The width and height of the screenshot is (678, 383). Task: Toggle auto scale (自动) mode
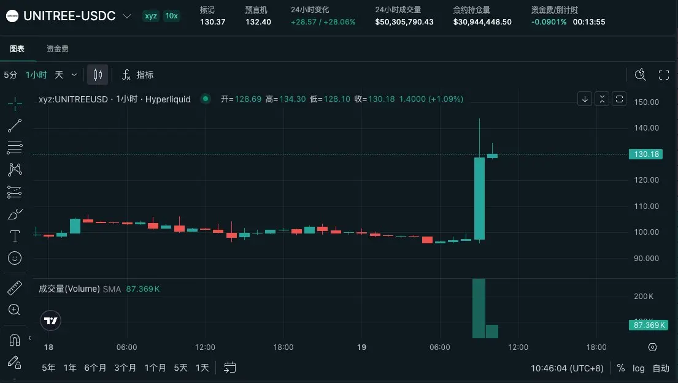tap(660, 368)
